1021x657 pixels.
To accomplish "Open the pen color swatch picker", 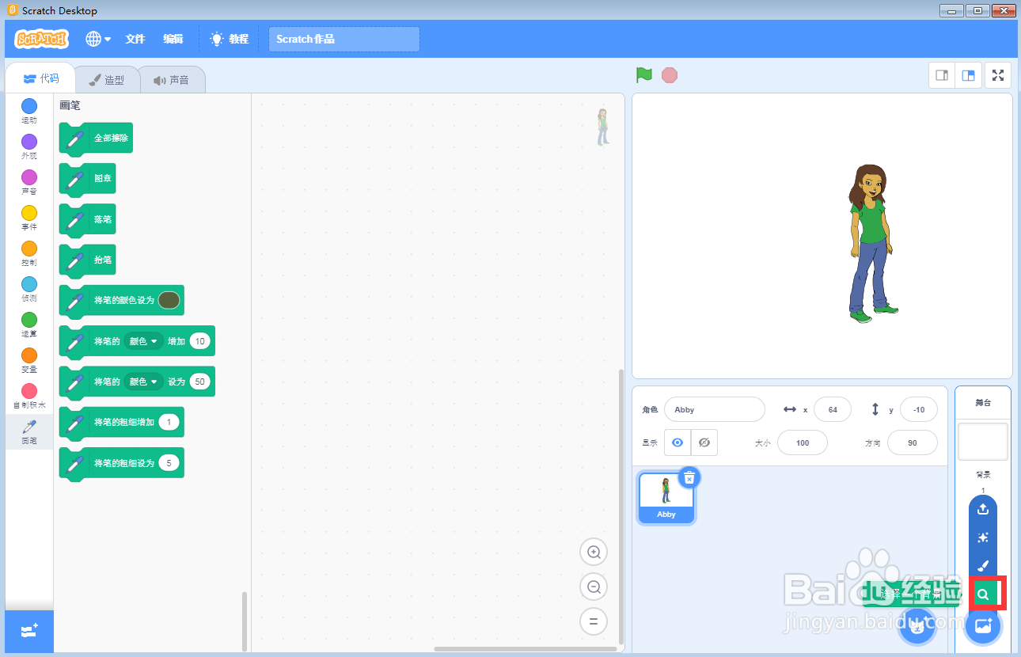I will pos(167,300).
